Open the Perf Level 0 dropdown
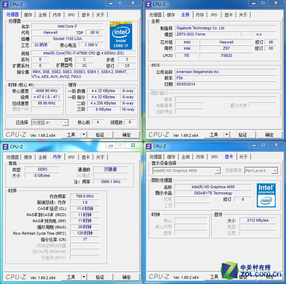Image resolution: width=286 pixels, height=284 pixels. click(261, 171)
